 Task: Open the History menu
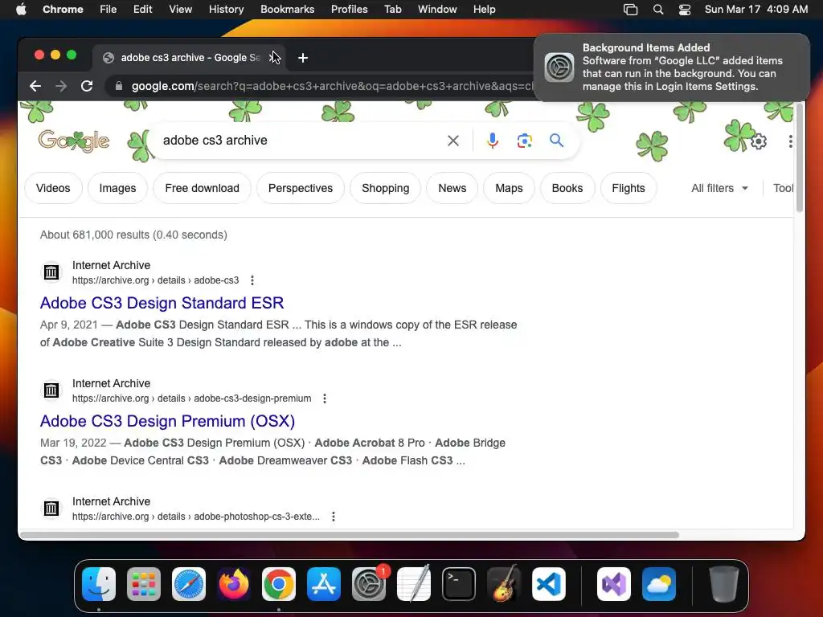pos(226,10)
